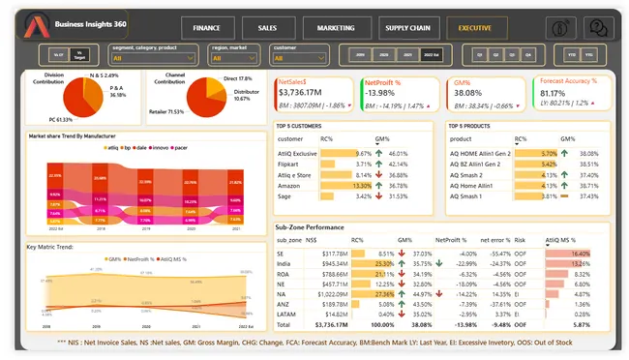Sort Top 5 Products by product header
The image size is (629, 360).
(461, 138)
